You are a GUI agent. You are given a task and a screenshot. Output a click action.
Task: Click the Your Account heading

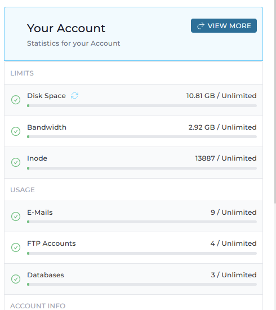point(66,28)
